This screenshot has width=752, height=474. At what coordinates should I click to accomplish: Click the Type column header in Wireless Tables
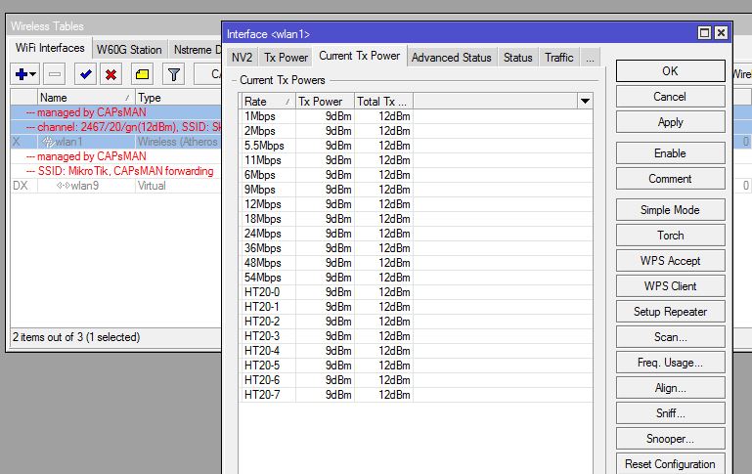click(178, 98)
